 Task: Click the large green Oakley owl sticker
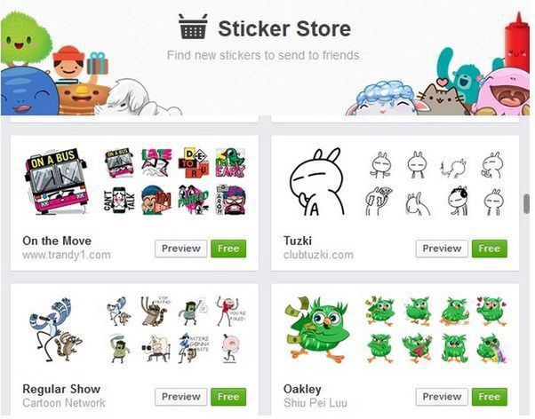coord(316,329)
